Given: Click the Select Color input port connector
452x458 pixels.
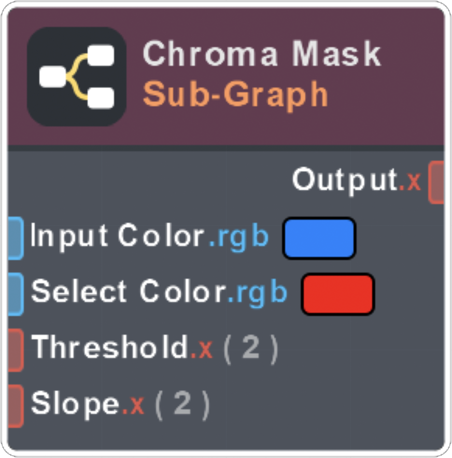Looking at the screenshot, I should coord(15,294).
